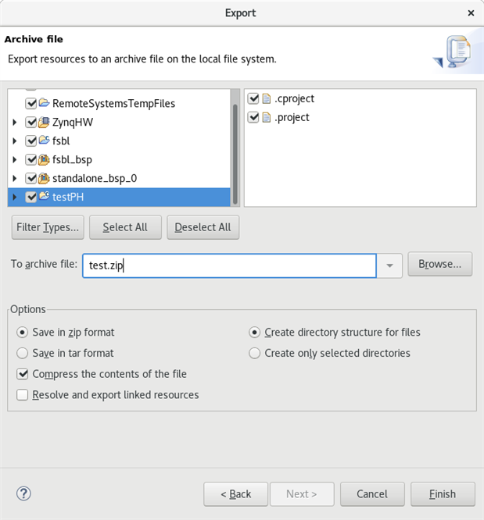Click the RemoteSystemsTempFiles folder icon
The height and width of the screenshot is (520, 484).
45,103
